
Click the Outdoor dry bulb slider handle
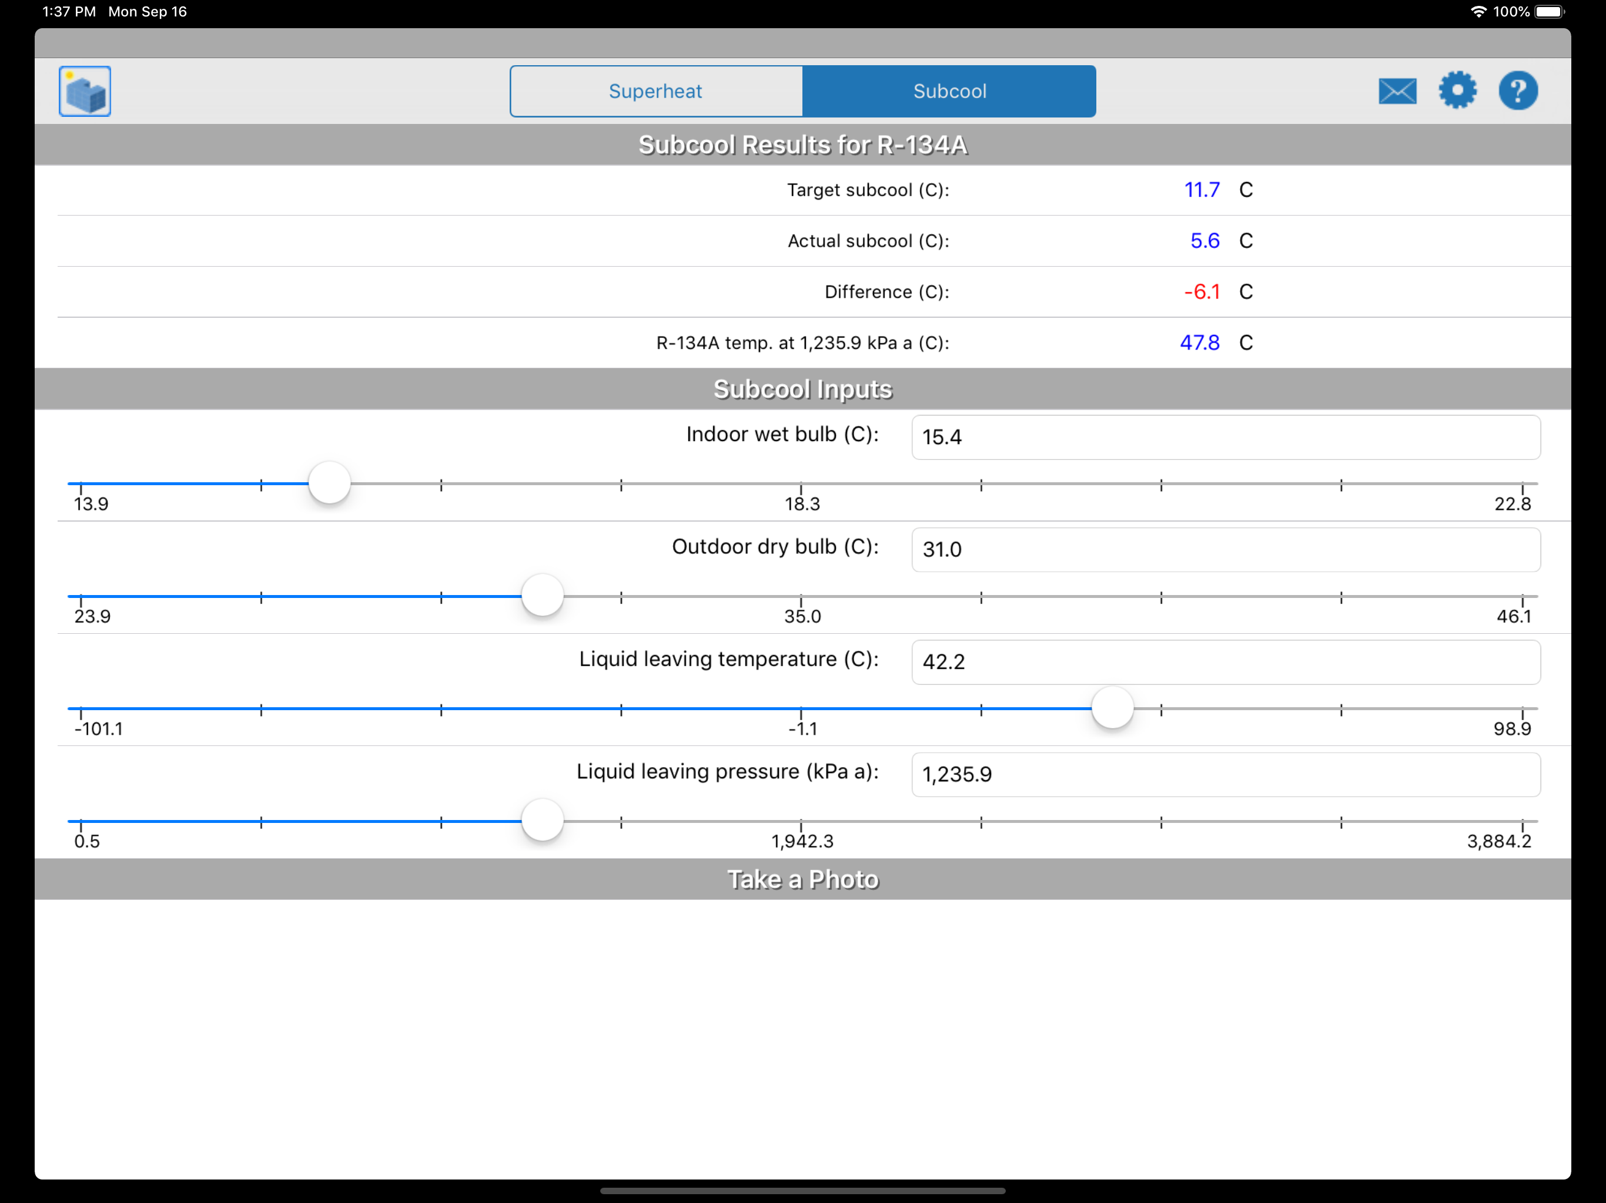tap(543, 596)
